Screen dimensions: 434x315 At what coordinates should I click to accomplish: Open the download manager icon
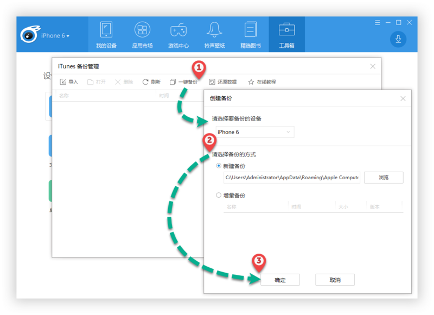pyautogui.click(x=398, y=39)
